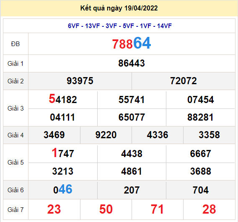The height and width of the screenshot is (222, 238).
Task: Select third prize number 65077
Action: click(x=132, y=117)
